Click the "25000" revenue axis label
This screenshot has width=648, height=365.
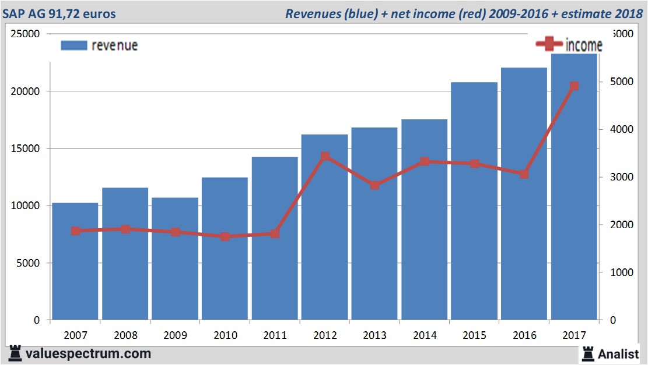click(25, 34)
